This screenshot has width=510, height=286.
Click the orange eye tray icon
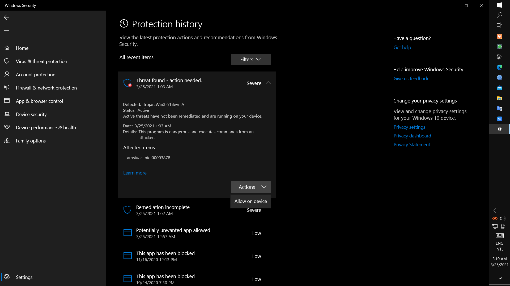tap(495, 218)
